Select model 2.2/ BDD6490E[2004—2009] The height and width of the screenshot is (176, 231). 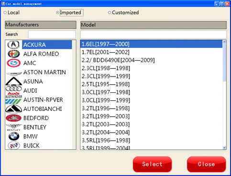click(x=151, y=60)
